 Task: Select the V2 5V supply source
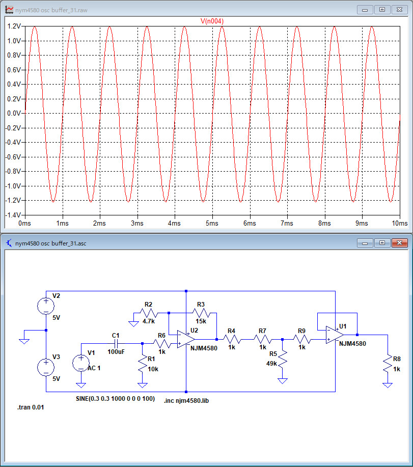46,306
